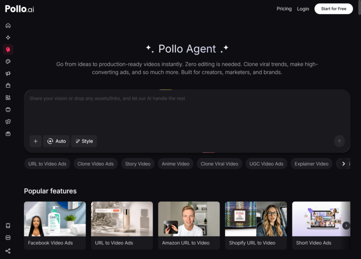Choose the Story Video chip
The height and width of the screenshot is (259, 361).
[138, 164]
